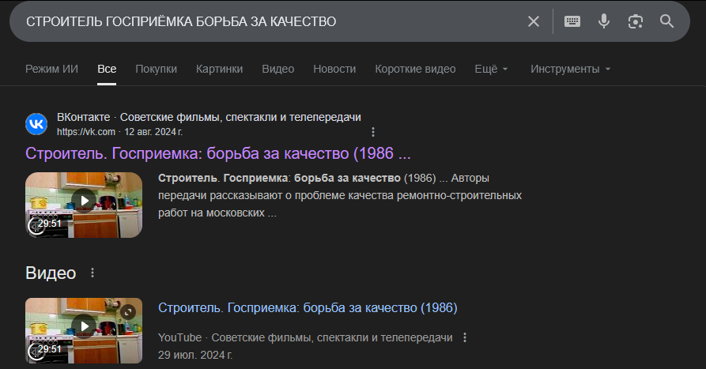
Task: Click the first result's description snippet text
Action: point(340,195)
